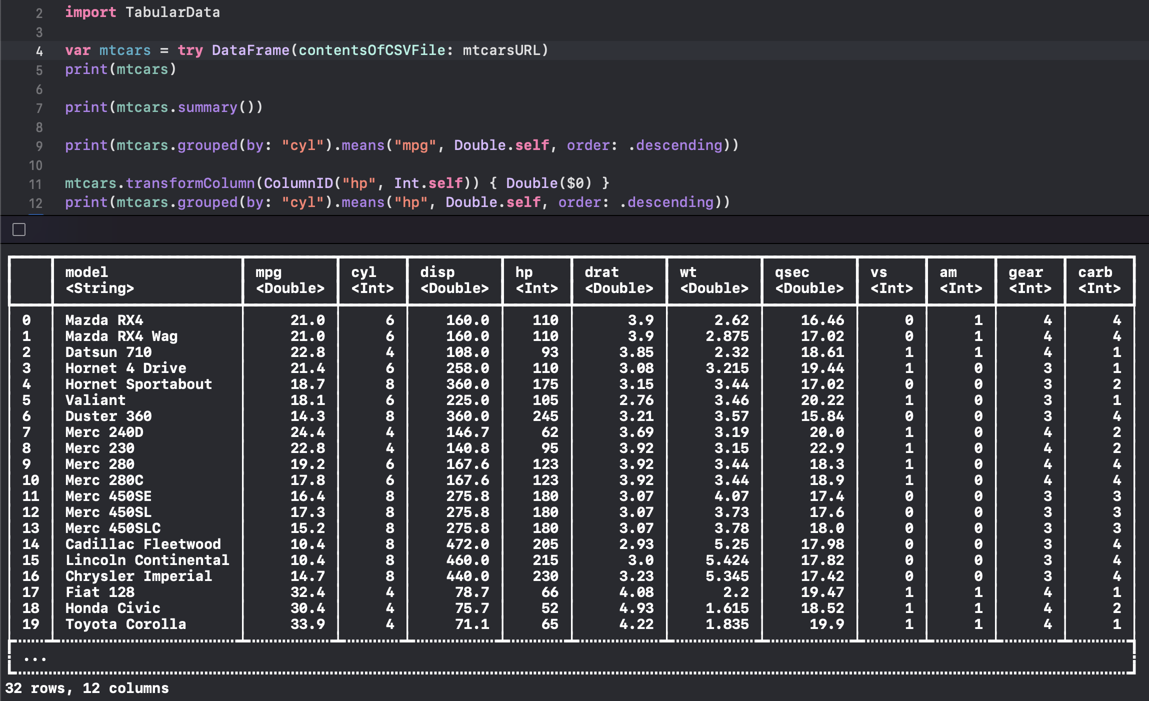Click the model column header in output
Image resolution: width=1149 pixels, height=701 pixels.
click(86, 272)
